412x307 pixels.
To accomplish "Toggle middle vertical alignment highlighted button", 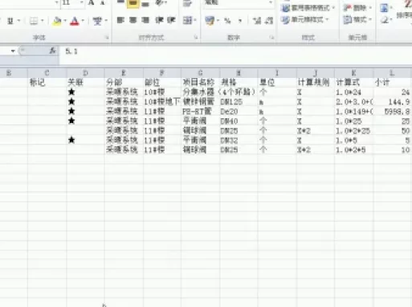I will (133, 3).
